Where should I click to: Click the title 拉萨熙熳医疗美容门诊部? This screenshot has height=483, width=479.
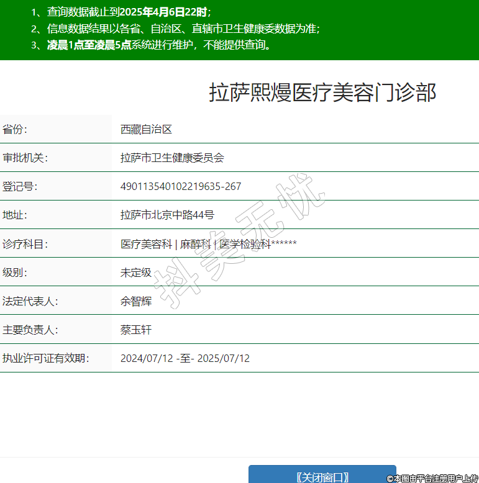322,93
